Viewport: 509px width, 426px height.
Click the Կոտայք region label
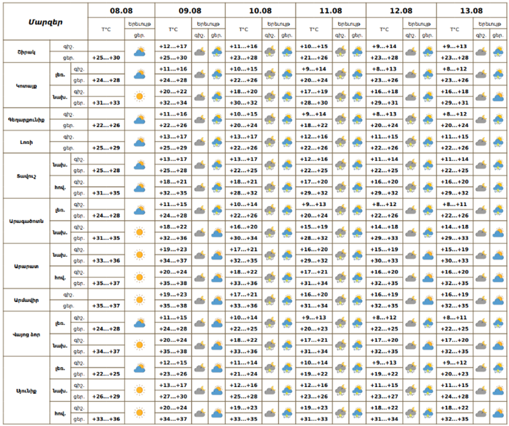tap(26, 86)
